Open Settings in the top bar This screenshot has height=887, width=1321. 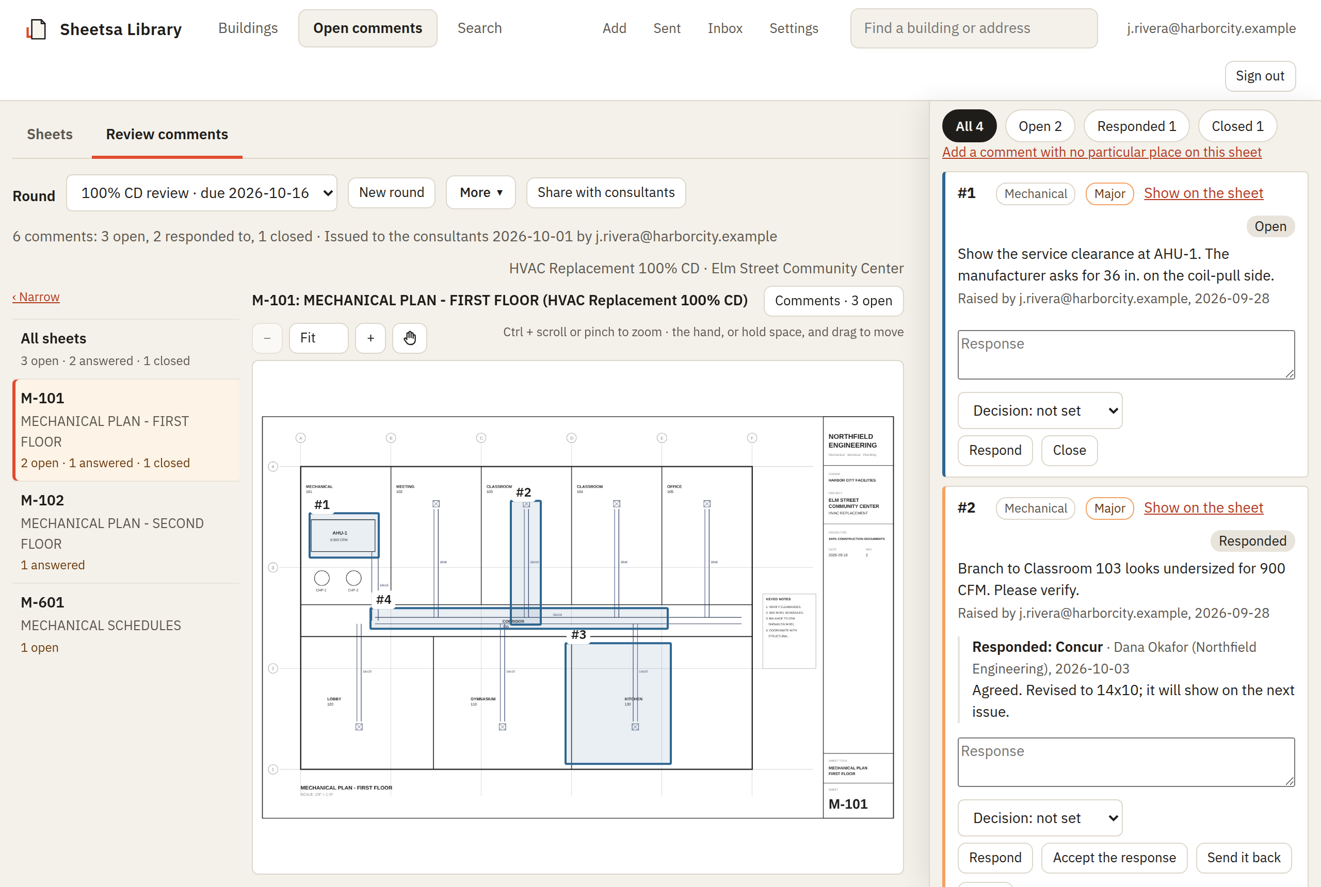point(794,28)
